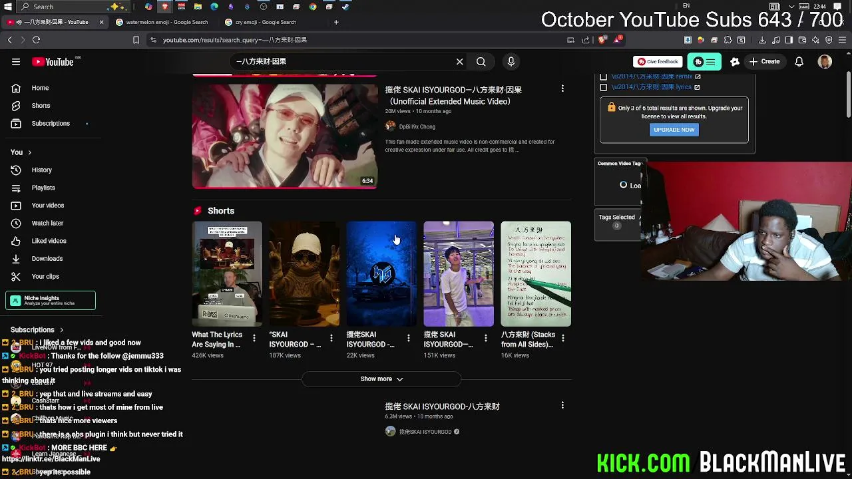Go back with the browser back arrow
852x479 pixels.
pos(10,40)
